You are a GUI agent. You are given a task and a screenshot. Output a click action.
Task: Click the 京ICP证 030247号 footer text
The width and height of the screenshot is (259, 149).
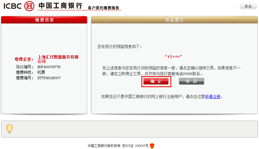tap(135, 146)
